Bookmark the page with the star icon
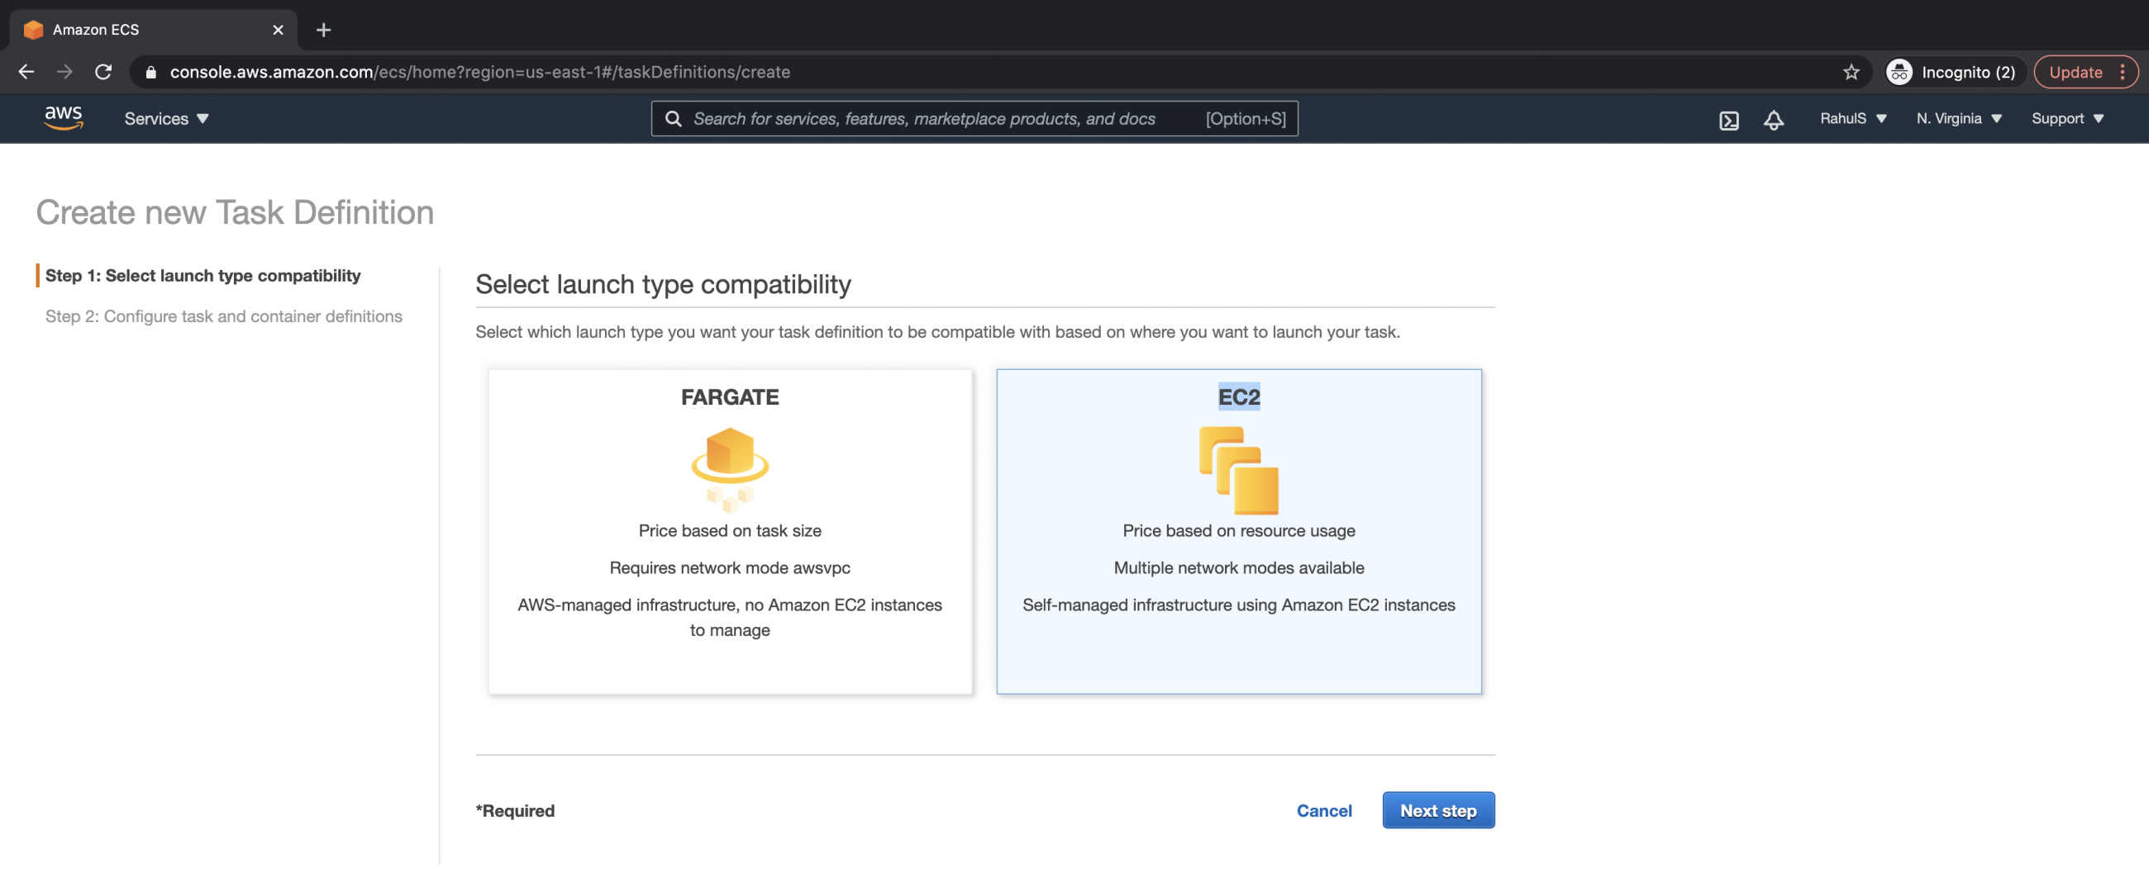The height and width of the screenshot is (873, 2149). coord(1852,72)
